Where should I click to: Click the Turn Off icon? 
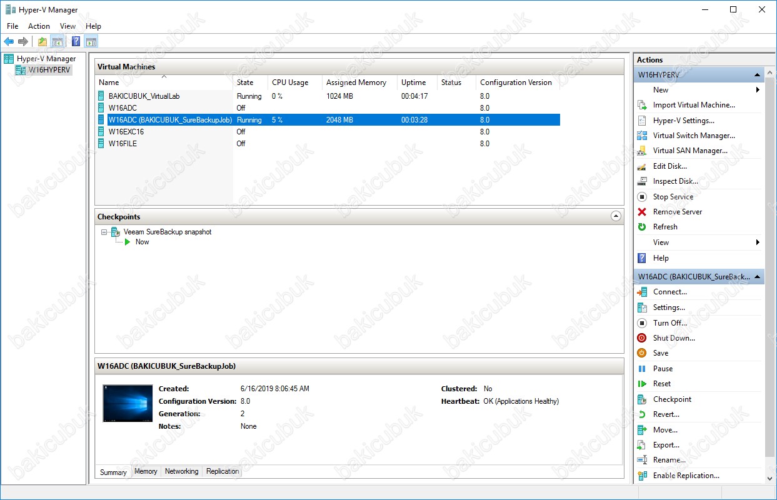coord(641,323)
